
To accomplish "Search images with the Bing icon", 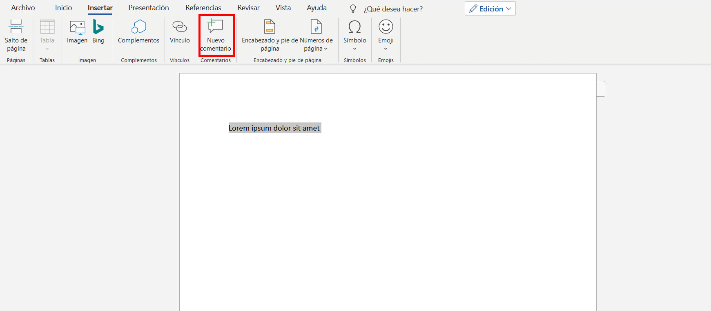I will (98, 32).
